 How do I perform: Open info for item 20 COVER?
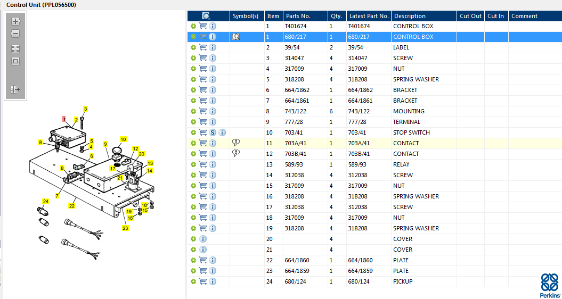coord(203,239)
